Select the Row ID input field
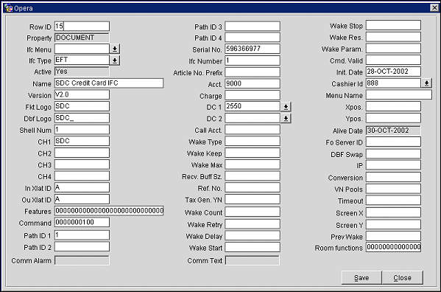441x292 pixels. click(82, 27)
